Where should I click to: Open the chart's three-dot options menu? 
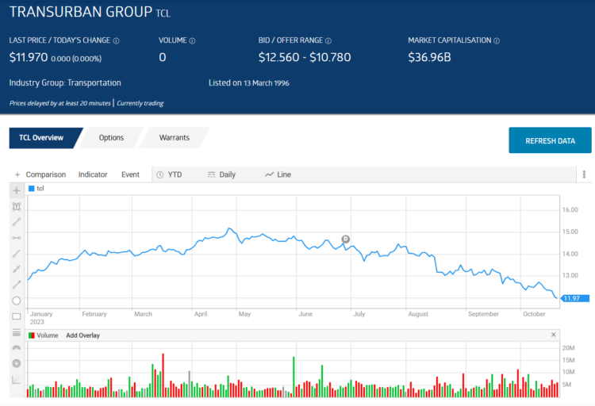click(x=584, y=174)
